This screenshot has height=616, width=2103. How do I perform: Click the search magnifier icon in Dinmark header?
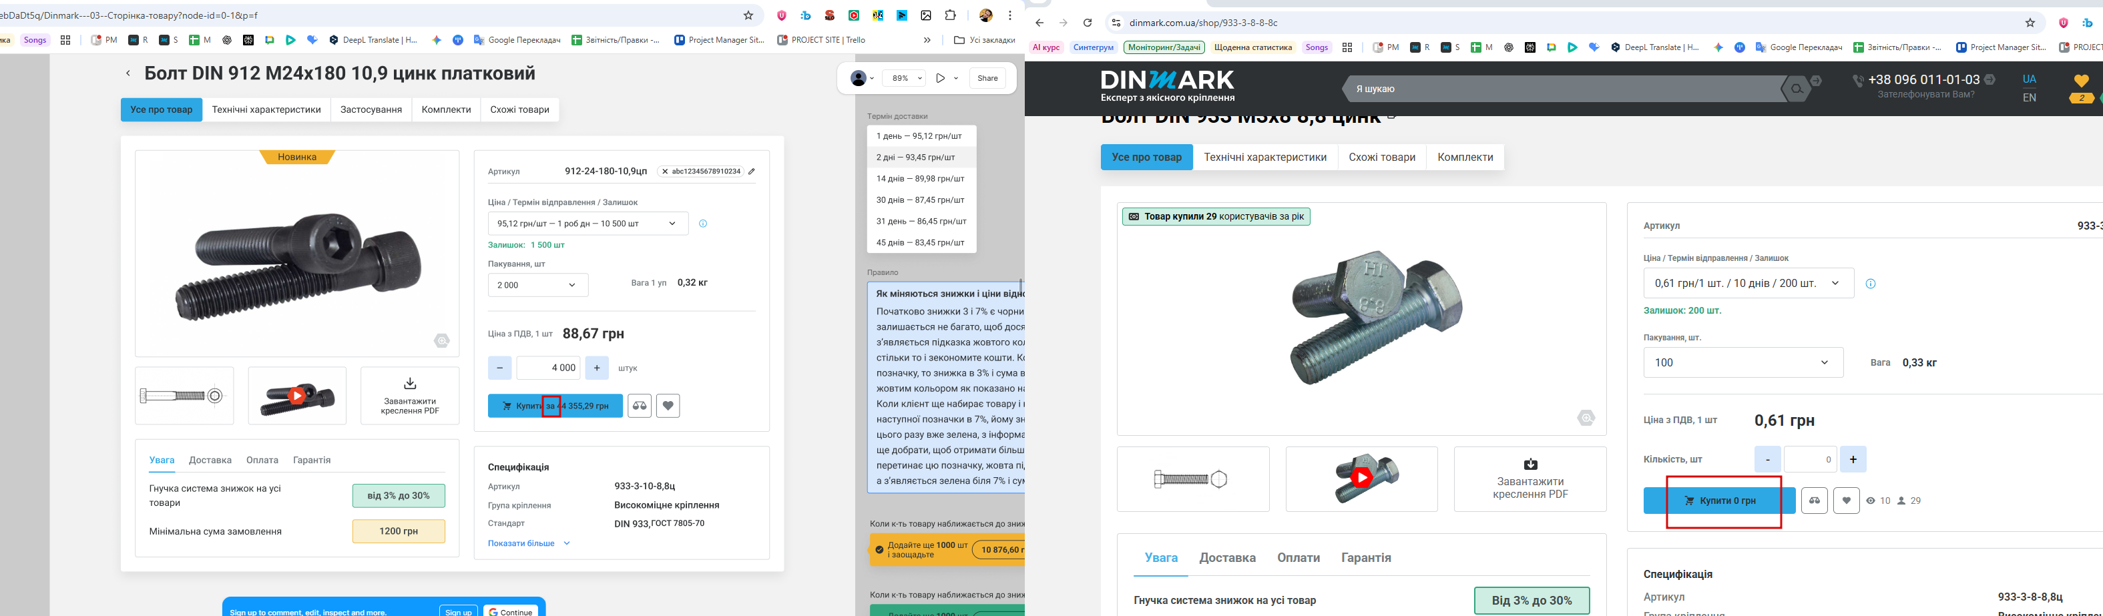click(x=1796, y=89)
